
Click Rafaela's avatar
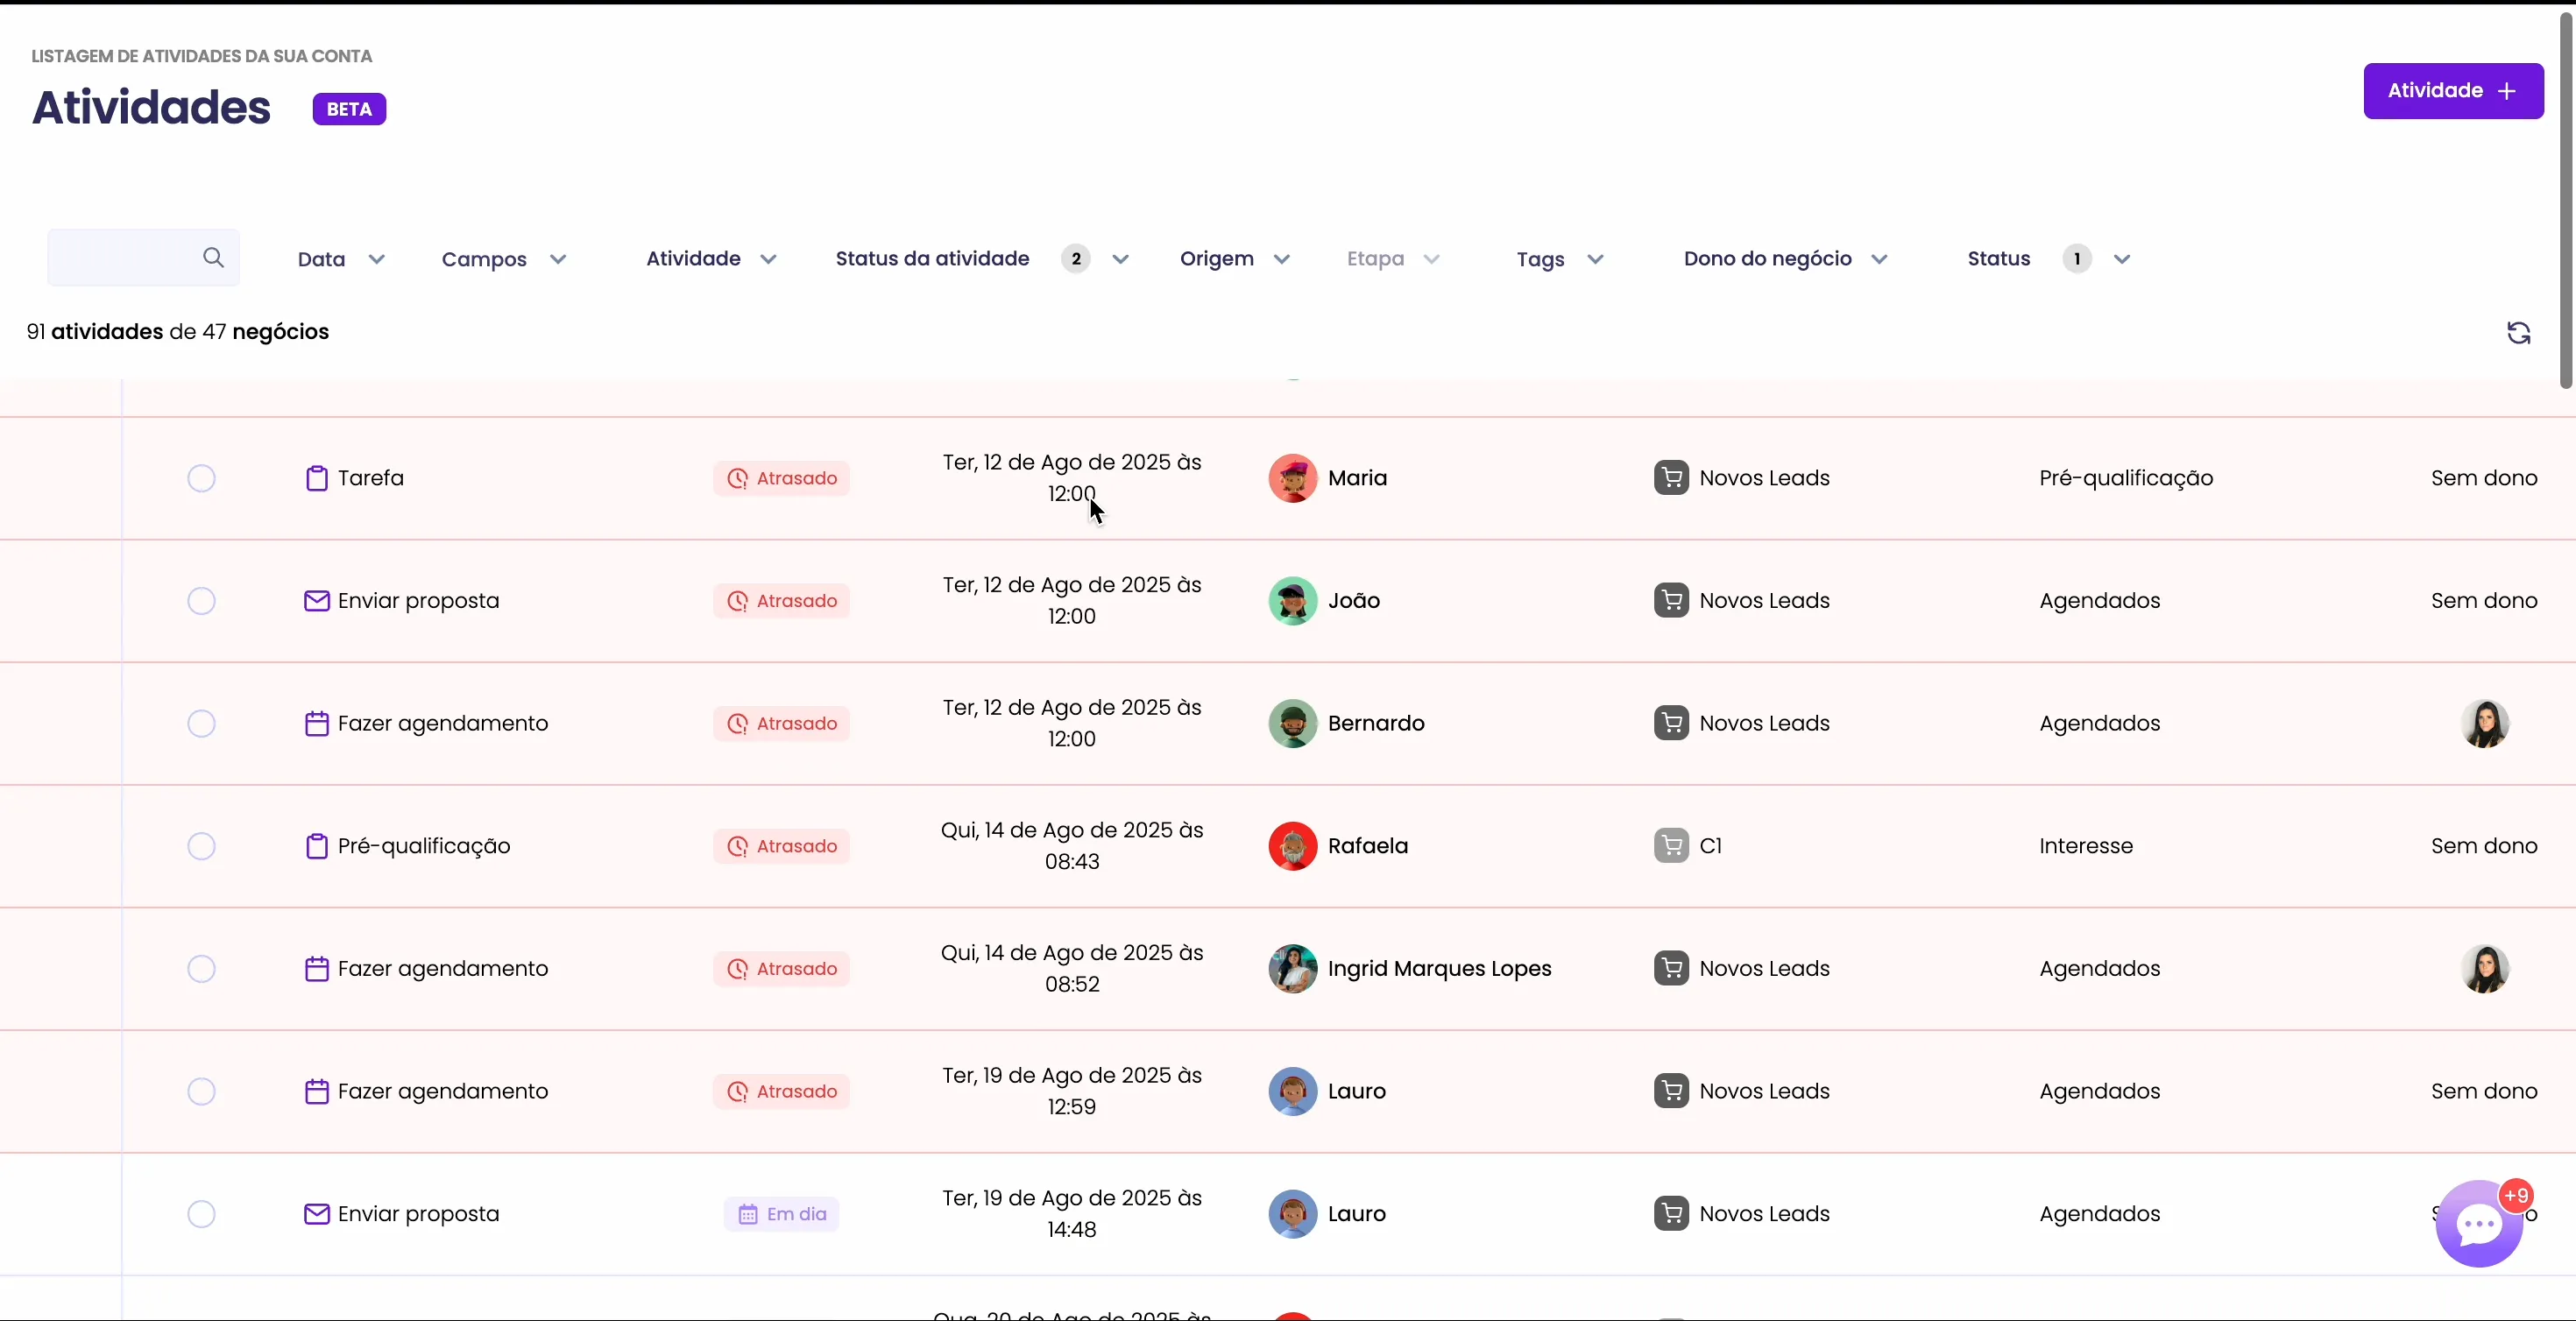coord(1292,846)
